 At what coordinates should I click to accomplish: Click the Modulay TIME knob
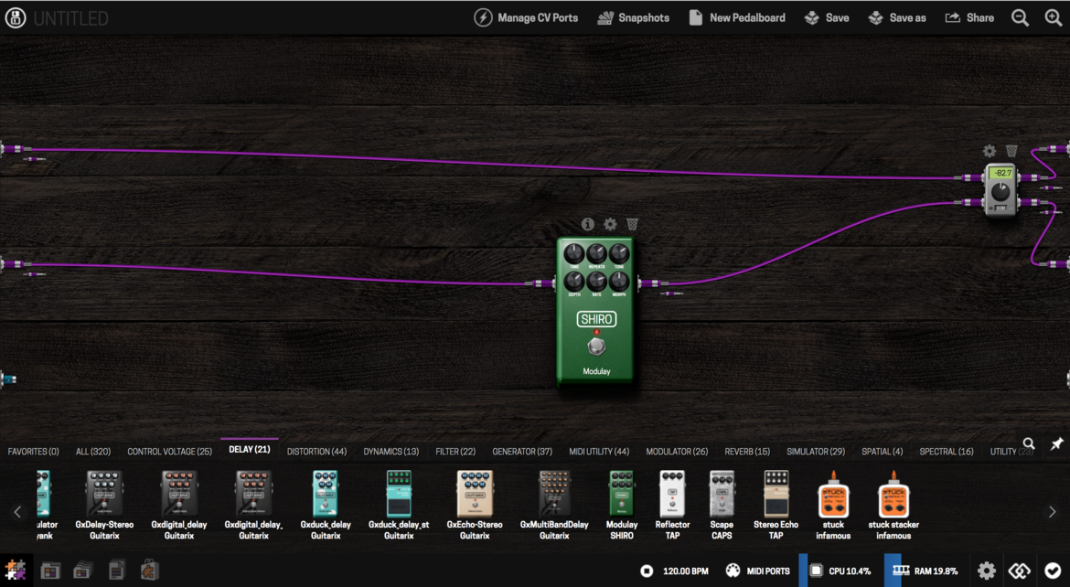pos(573,253)
